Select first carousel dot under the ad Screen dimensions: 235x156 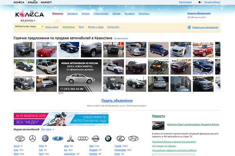59,93
